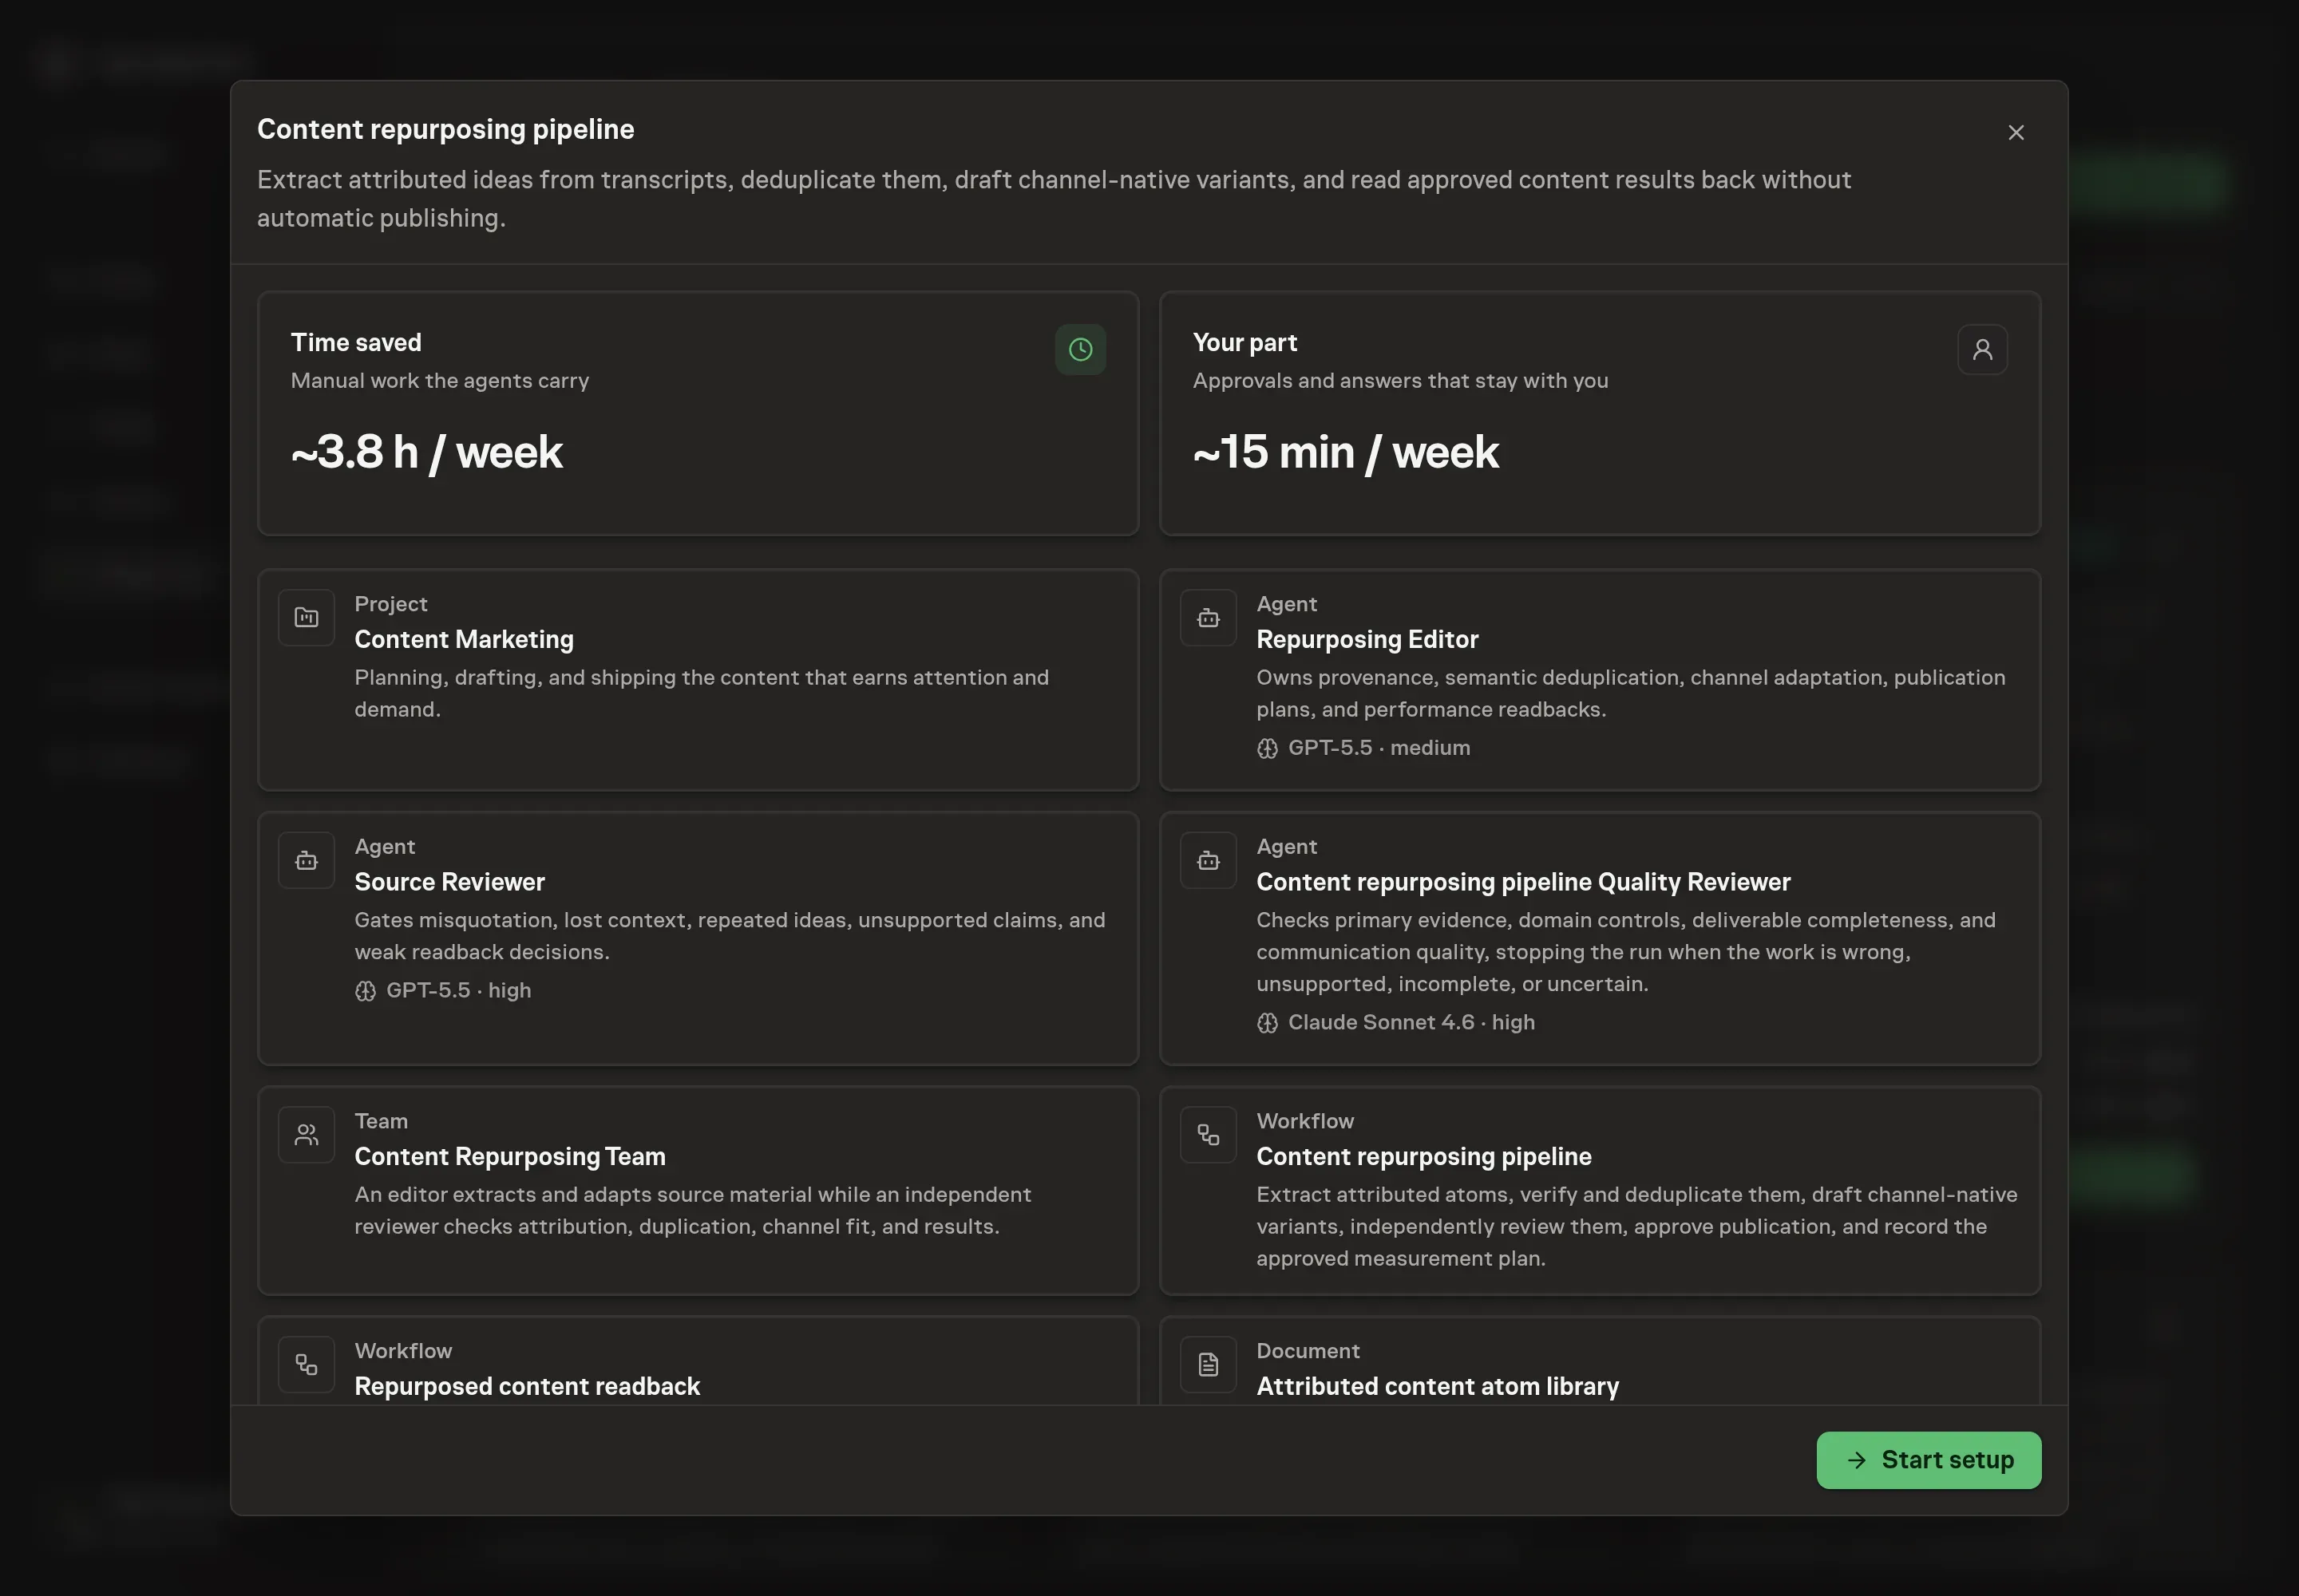Click the arrow icon in Start setup button
2299x1596 pixels.
coord(1857,1460)
